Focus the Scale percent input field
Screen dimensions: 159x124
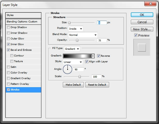[96, 77]
